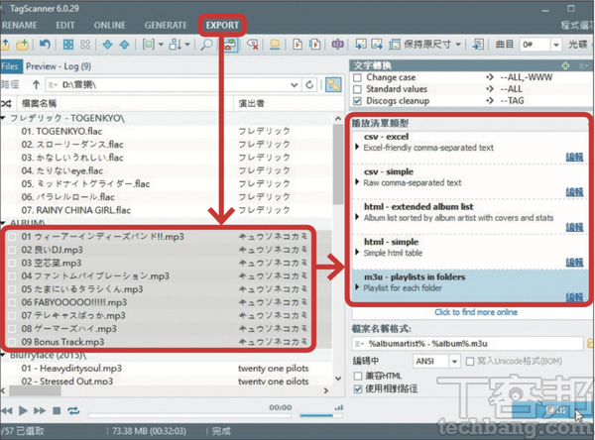Click 編輯 link for csv - simple

(x=574, y=192)
